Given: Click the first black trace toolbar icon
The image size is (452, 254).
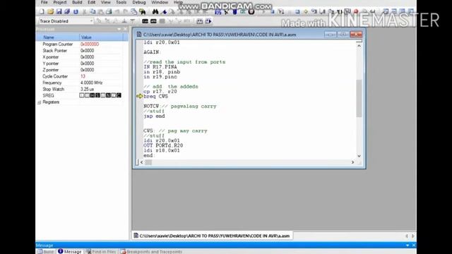Looking at the screenshot, I should click(x=145, y=21).
